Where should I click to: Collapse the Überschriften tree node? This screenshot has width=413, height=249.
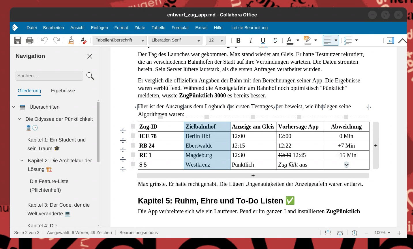click(14, 107)
